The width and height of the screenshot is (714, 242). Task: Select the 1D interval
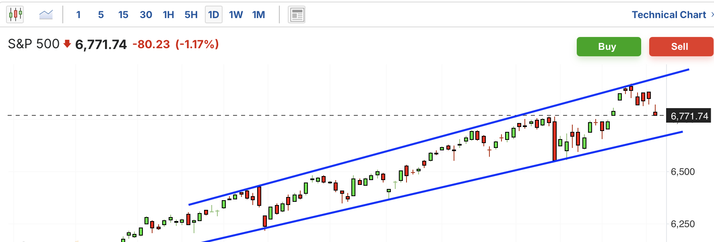click(214, 15)
